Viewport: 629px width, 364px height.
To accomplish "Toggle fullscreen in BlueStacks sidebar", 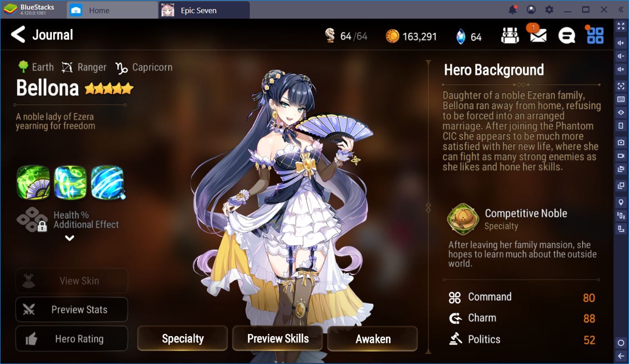I will tap(621, 26).
